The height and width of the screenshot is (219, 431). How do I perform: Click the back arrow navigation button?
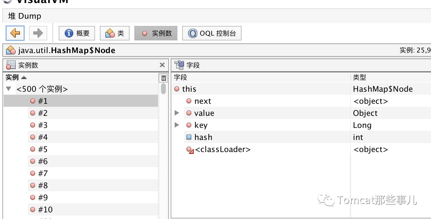(x=15, y=33)
